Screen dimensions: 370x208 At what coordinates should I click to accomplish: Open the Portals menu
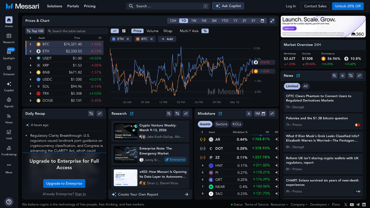click(x=73, y=6)
